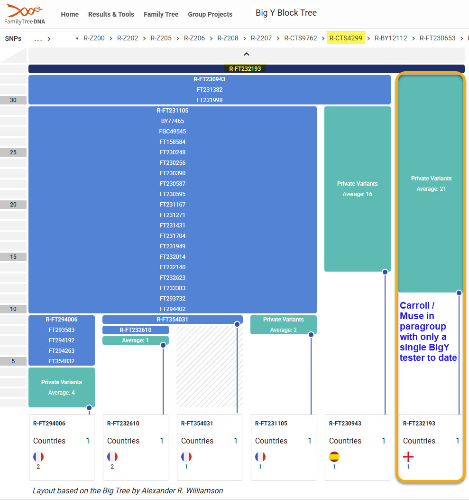Select the dark R-FT232193 header block

pyautogui.click(x=245, y=68)
